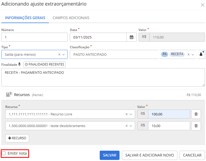Expand the Classificação dropdown arrow
Image resolution: width=206 pixels, height=161 pixels.
pyautogui.click(x=193, y=55)
